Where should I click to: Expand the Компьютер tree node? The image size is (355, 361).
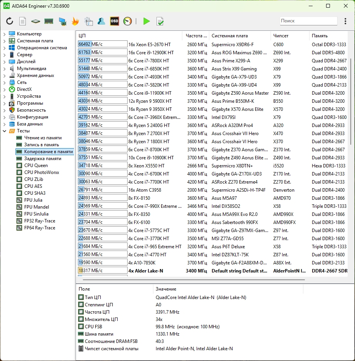pyautogui.click(x=4, y=34)
